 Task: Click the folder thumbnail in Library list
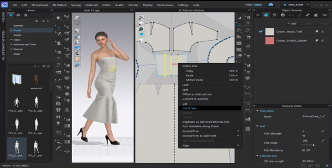(x=17, y=79)
